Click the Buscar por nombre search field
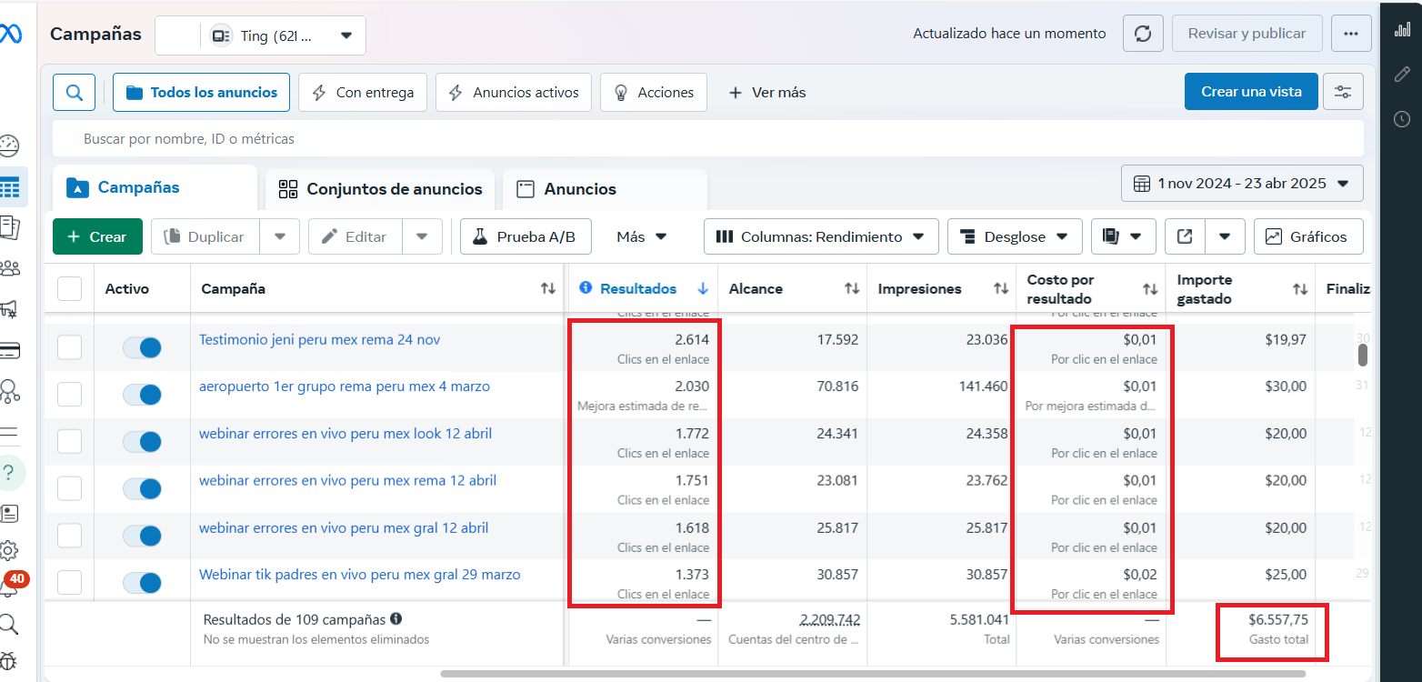This screenshot has height=682, width=1422. (364, 138)
